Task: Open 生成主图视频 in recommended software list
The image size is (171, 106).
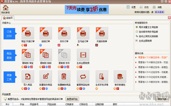Action: [144, 41]
